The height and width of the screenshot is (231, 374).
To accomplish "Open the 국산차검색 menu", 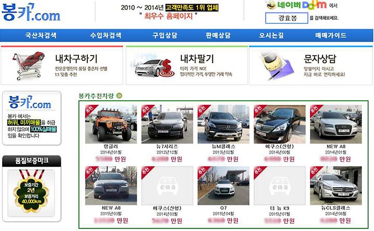I will tap(41, 35).
